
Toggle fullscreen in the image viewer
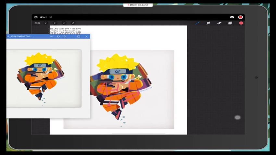click(65, 37)
